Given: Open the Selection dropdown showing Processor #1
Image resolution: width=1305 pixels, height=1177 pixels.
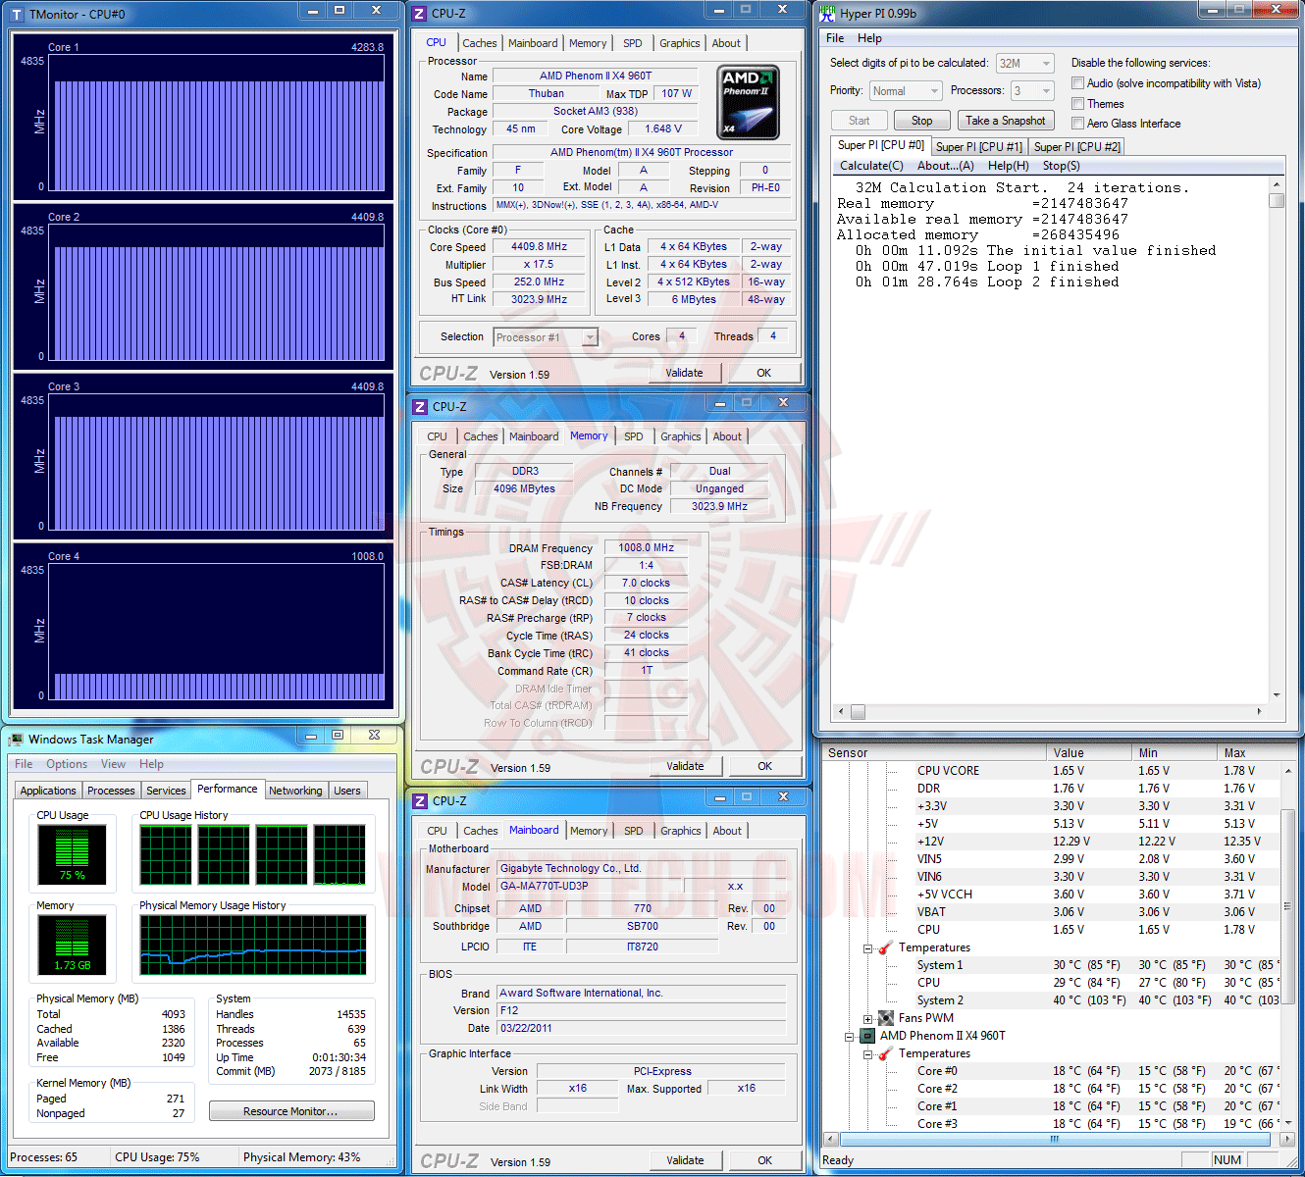Looking at the screenshot, I should pos(546,337).
